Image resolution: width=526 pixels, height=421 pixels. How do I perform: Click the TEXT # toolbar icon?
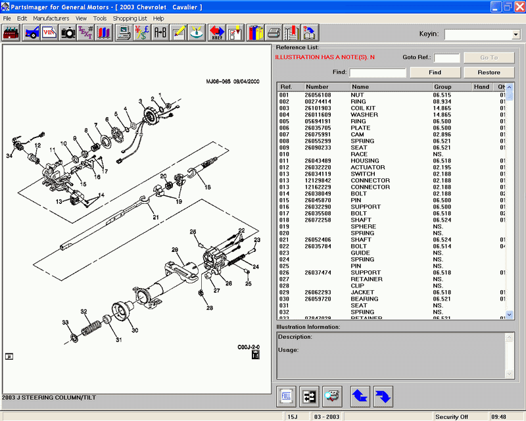click(85, 33)
